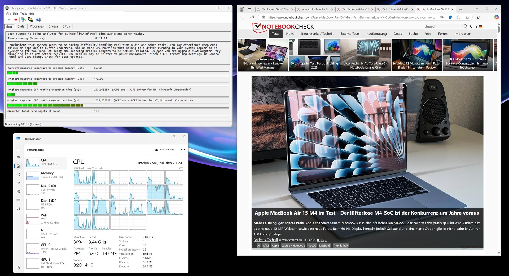The image size is (509, 276).
Task: Switch to Acer Aspire 14 AI tab
Action: (315, 9)
